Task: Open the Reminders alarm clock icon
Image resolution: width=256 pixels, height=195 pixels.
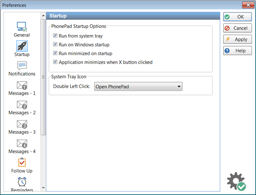Action: point(22,182)
